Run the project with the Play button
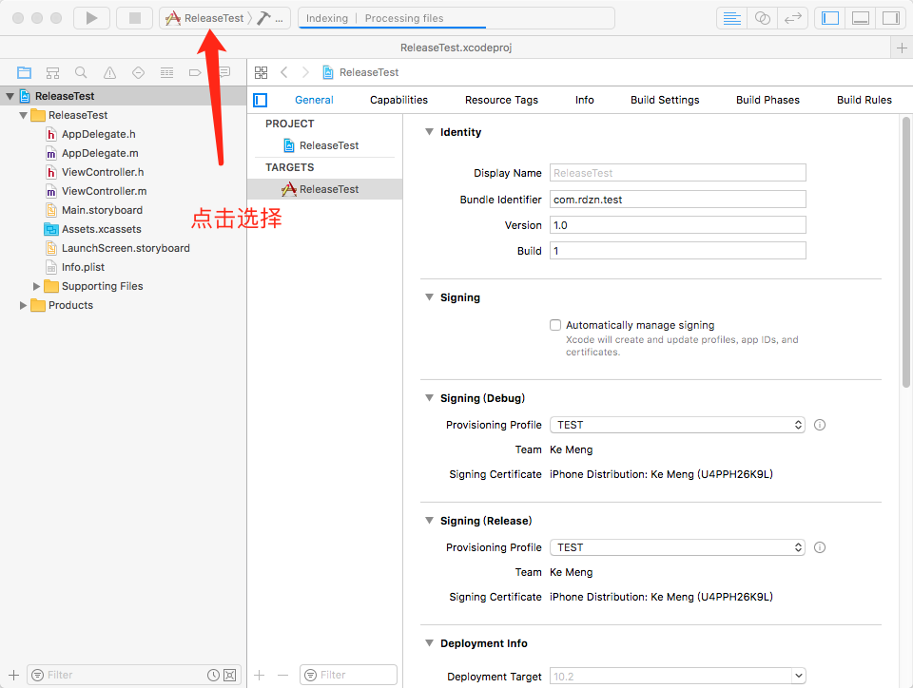913x688 pixels. coord(91,18)
